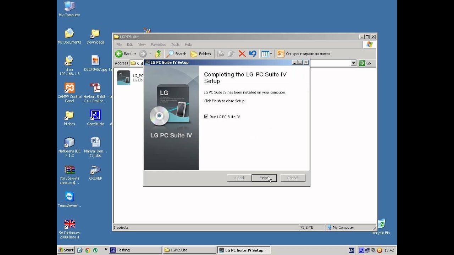Click the red Delete X toolbar icon
The width and height of the screenshot is (454, 255).
[242, 54]
